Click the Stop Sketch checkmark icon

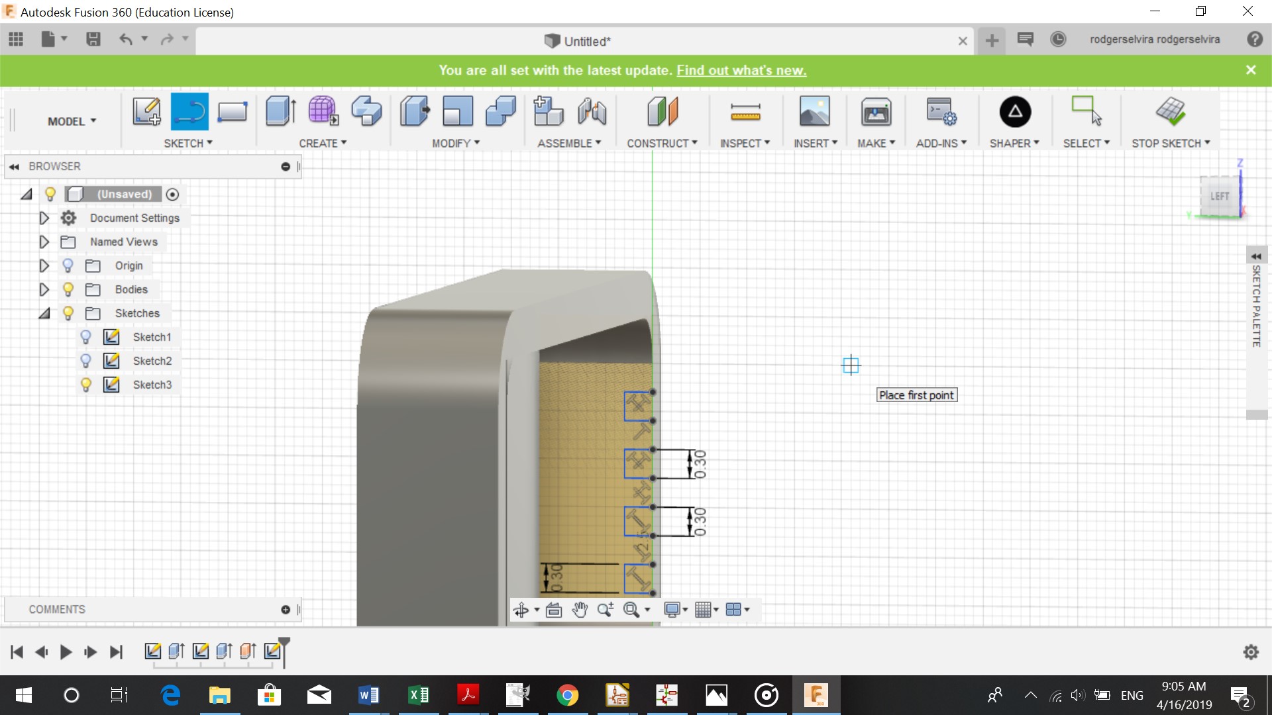point(1171,111)
